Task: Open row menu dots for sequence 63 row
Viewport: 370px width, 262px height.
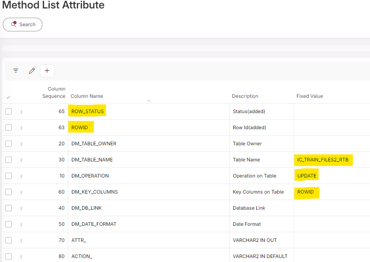Action: point(21,128)
